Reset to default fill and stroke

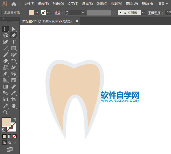click(3, 130)
